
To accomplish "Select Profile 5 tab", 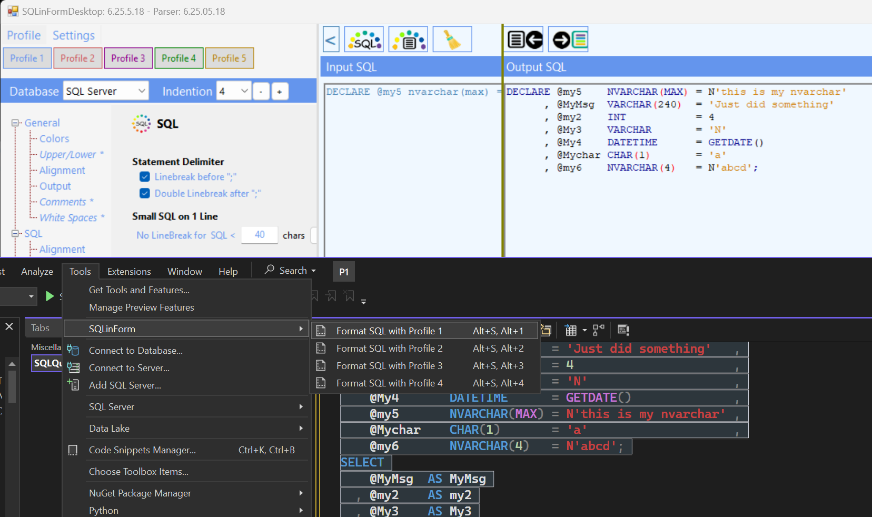I will (x=229, y=58).
